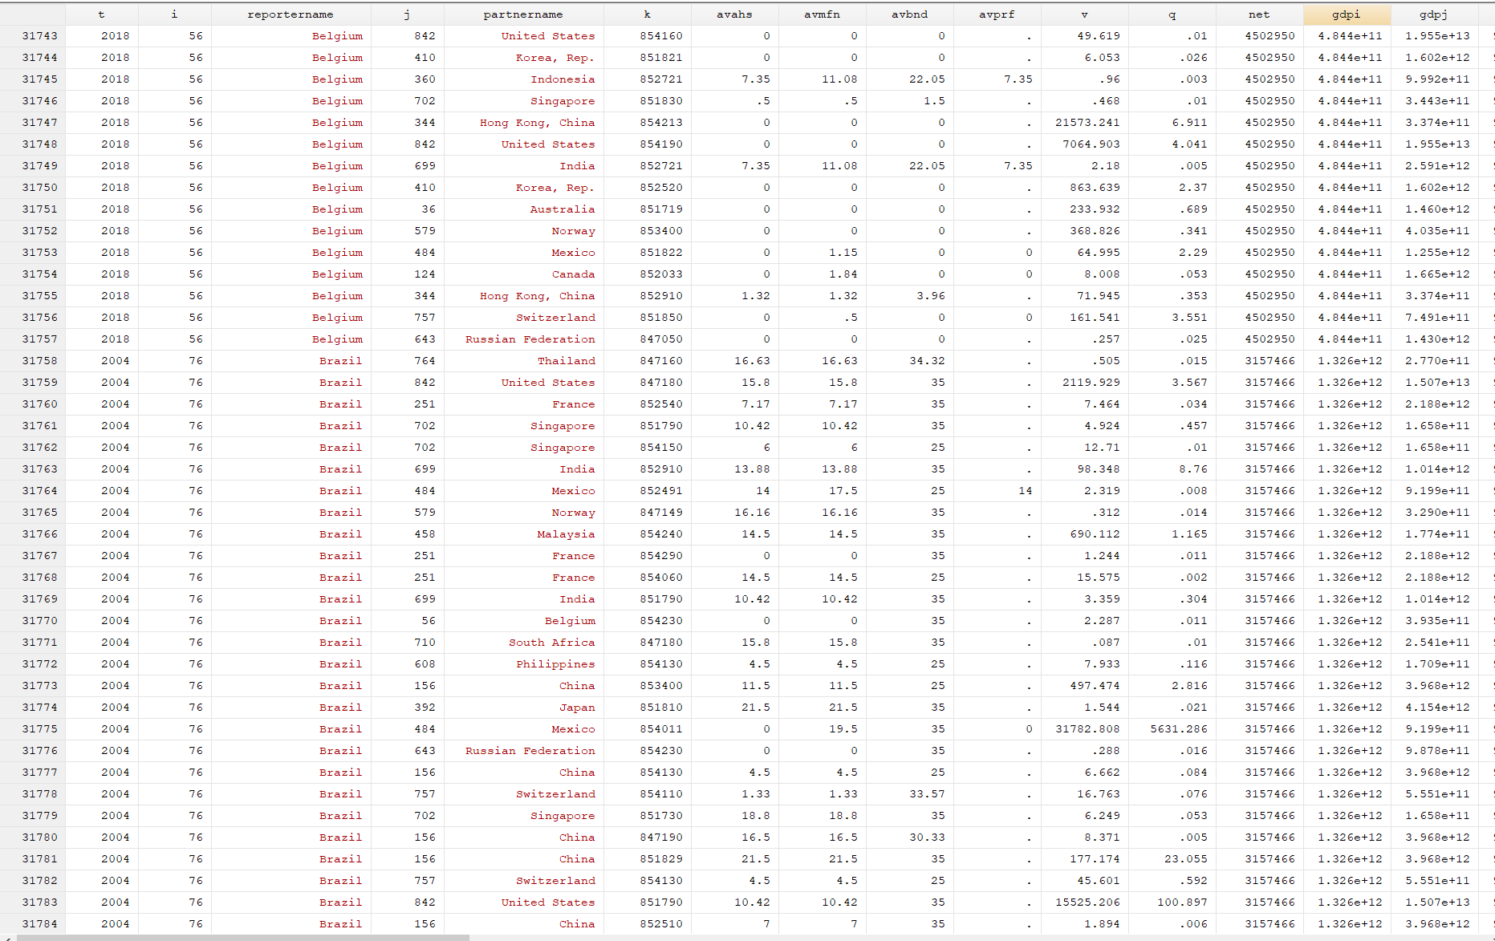
Task: Select the 'q' column header
Action: tap(1172, 14)
